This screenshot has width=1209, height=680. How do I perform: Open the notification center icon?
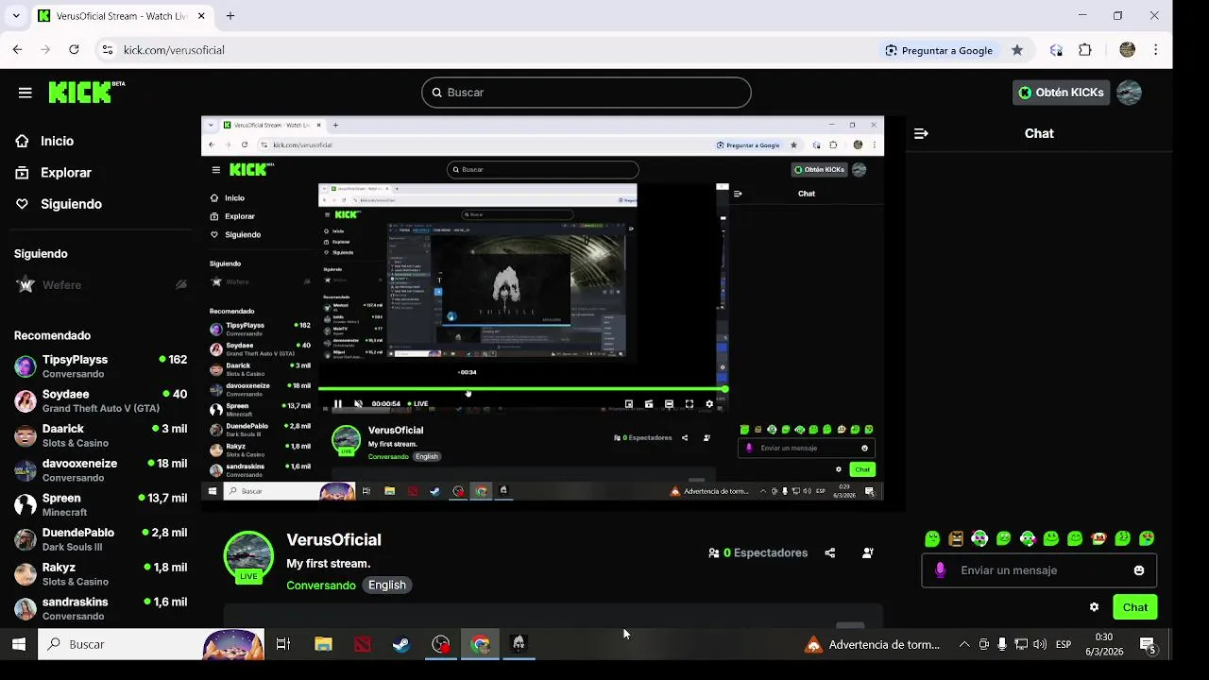(x=1148, y=644)
